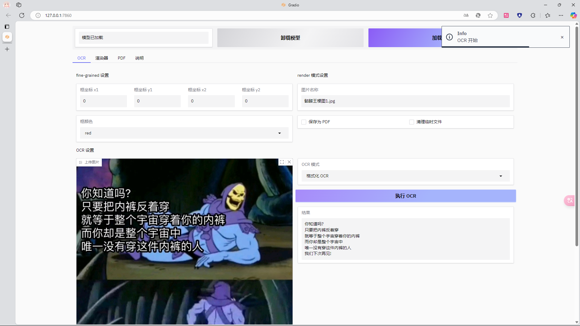
Task: View site information icon in address bar
Action: (38, 15)
